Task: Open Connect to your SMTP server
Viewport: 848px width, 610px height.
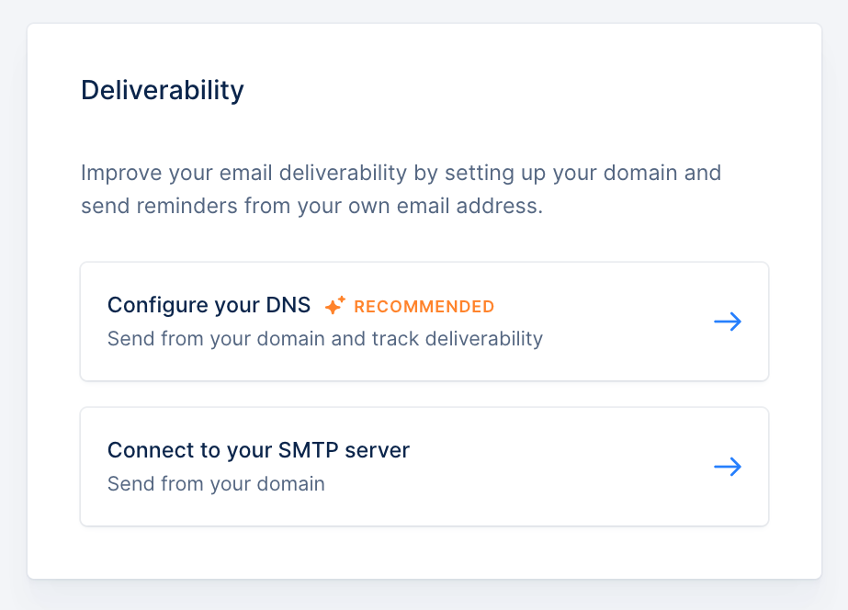Action: point(424,466)
